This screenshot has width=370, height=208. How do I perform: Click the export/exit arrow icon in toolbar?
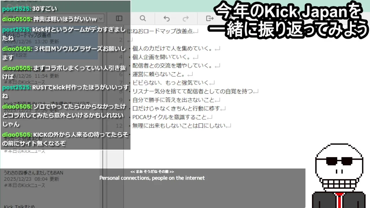pos(210,18)
